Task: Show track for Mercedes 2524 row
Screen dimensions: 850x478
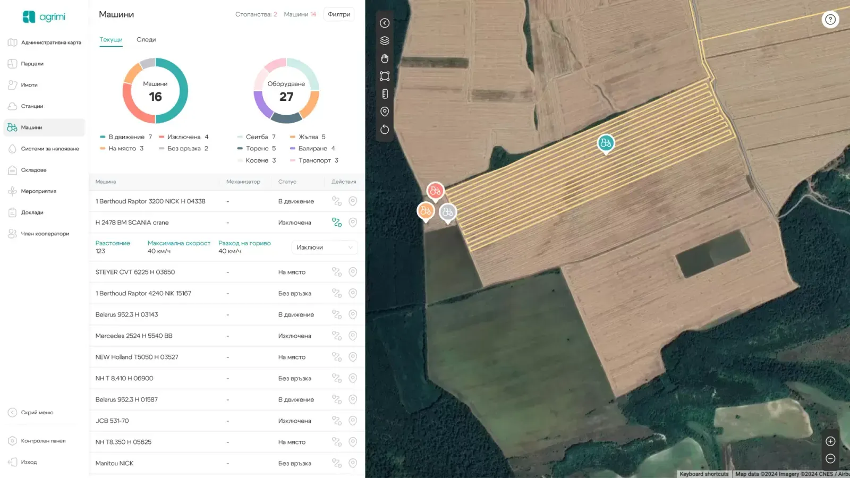Action: [337, 336]
